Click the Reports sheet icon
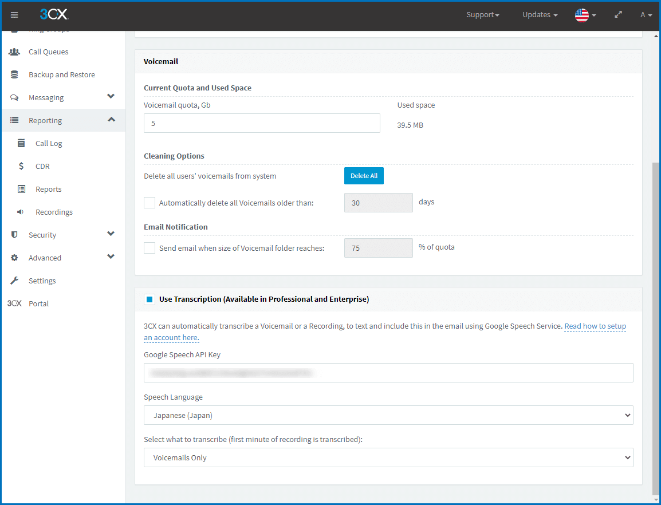The width and height of the screenshot is (661, 505). tap(21, 189)
